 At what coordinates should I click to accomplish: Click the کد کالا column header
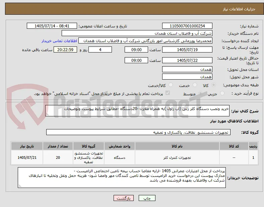tap(234, 146)
